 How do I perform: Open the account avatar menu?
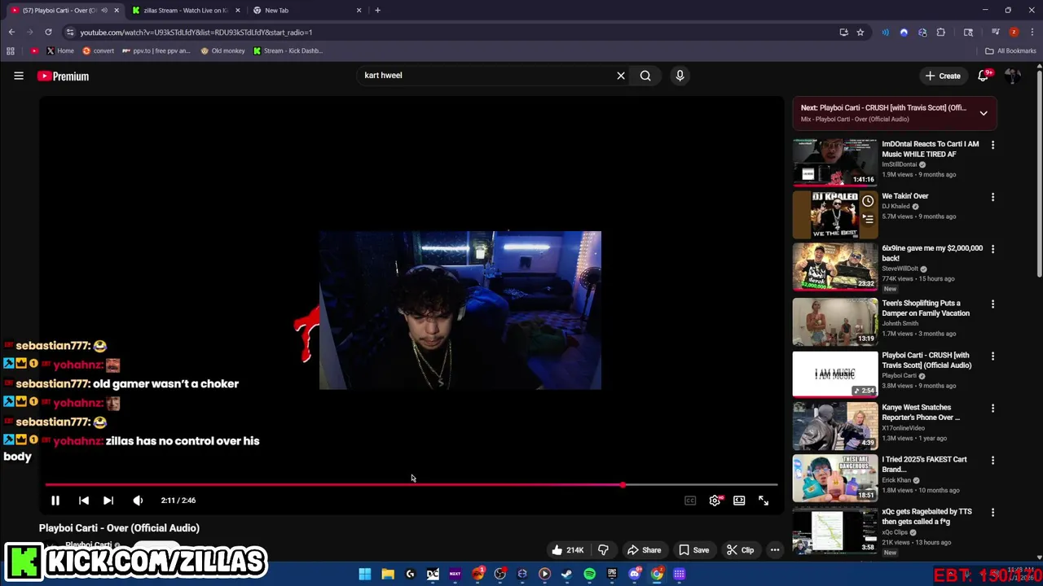coord(1012,76)
